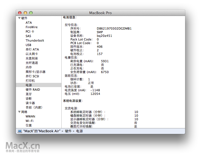The image size is (201, 156).
Task: Zoom window with the green button
Action: point(31,13)
